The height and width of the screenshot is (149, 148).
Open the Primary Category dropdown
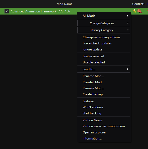104,30
